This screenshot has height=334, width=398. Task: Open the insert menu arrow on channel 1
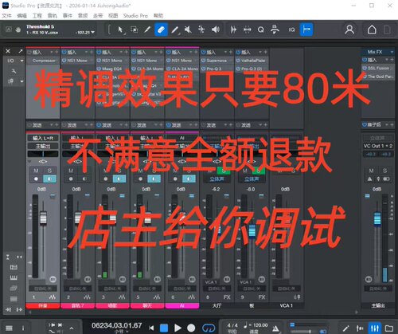52,52
